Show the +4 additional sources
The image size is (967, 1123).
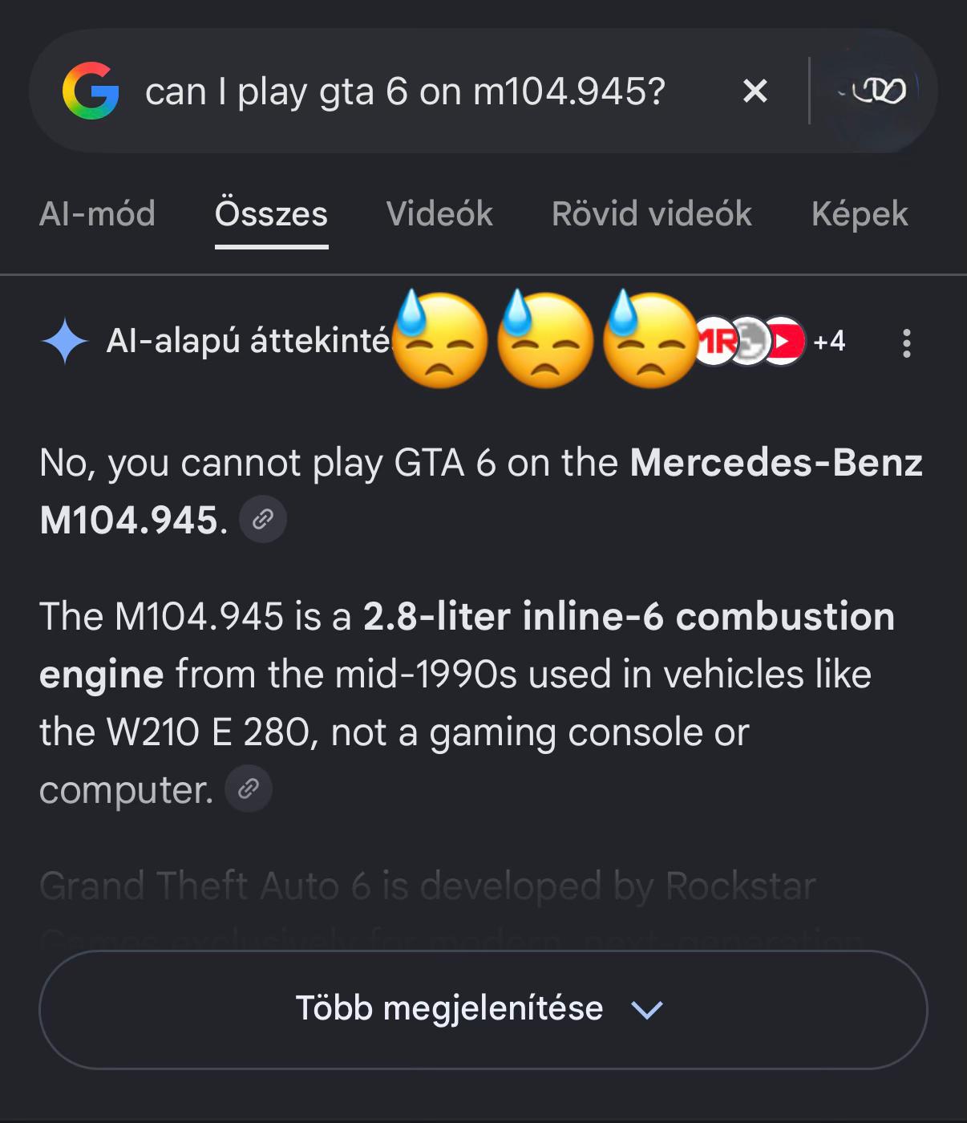829,341
